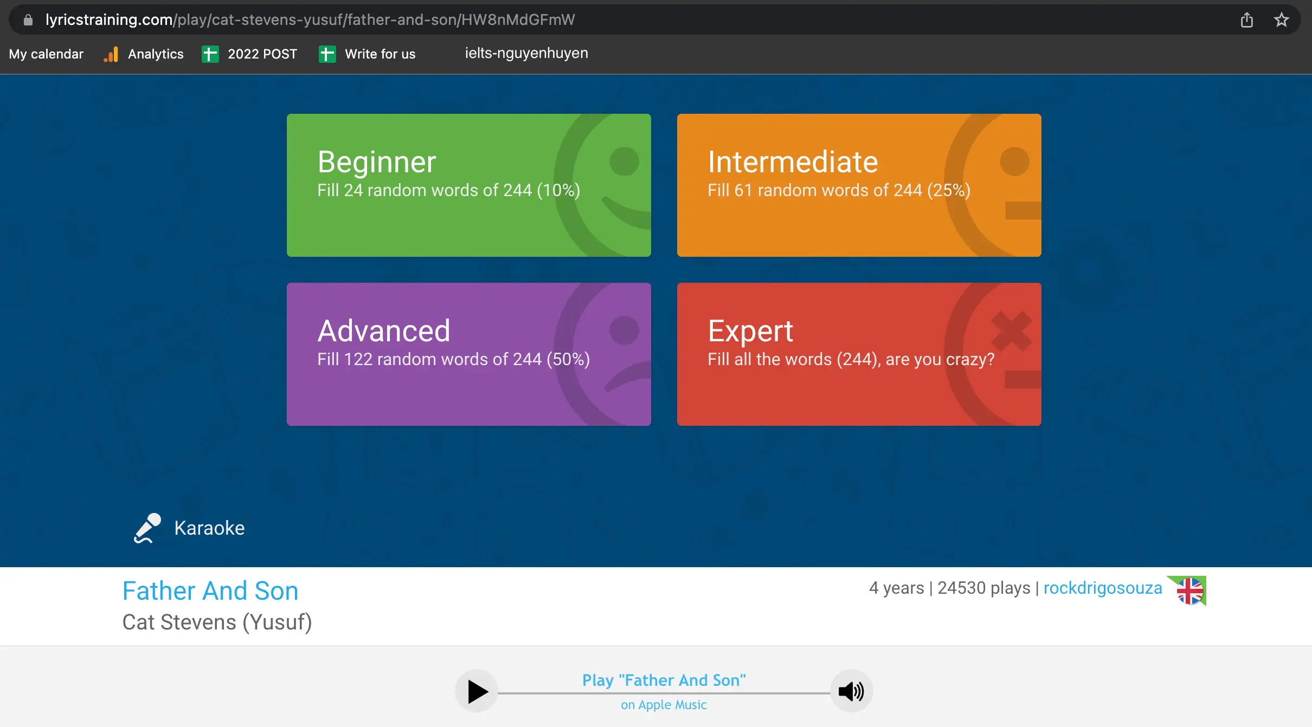Click the Father And Son title link

210,590
